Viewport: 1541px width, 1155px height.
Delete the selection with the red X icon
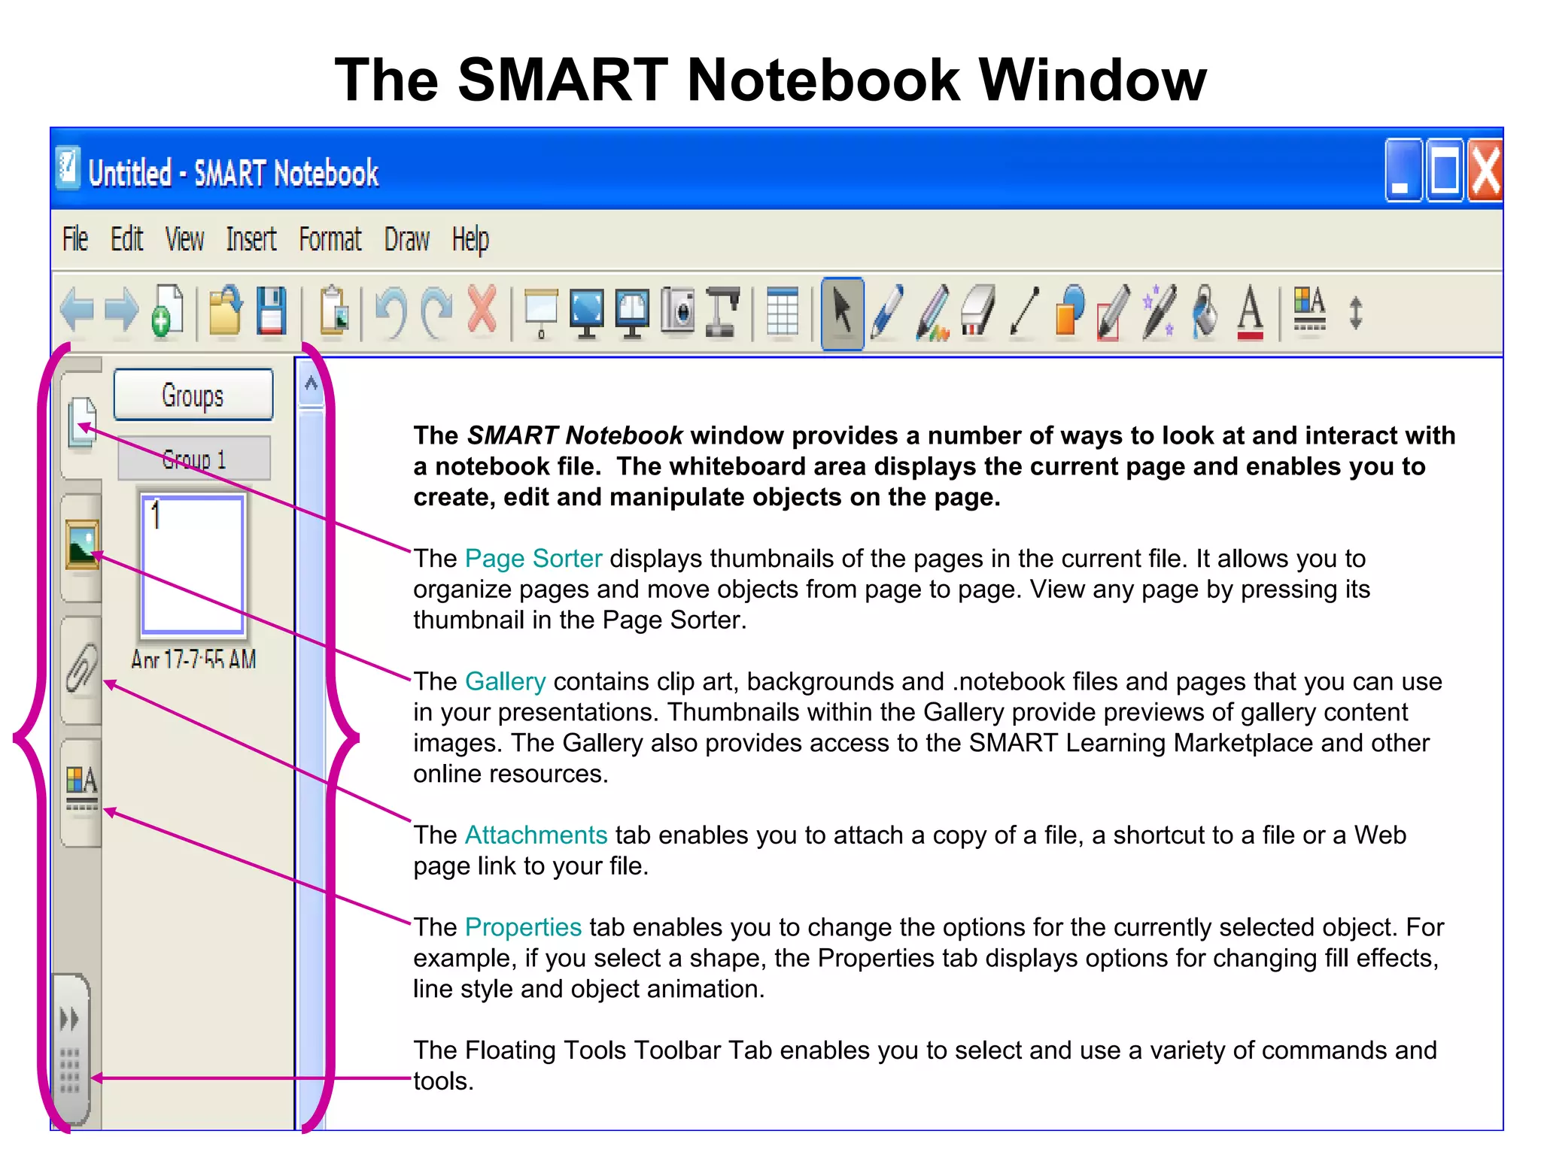(482, 309)
